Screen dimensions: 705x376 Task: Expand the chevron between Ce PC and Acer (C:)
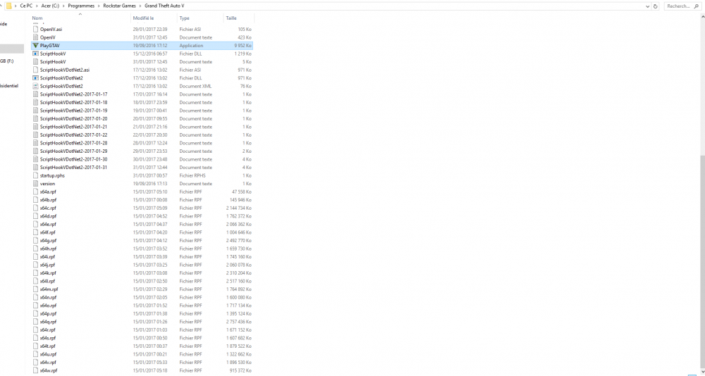(x=37, y=6)
